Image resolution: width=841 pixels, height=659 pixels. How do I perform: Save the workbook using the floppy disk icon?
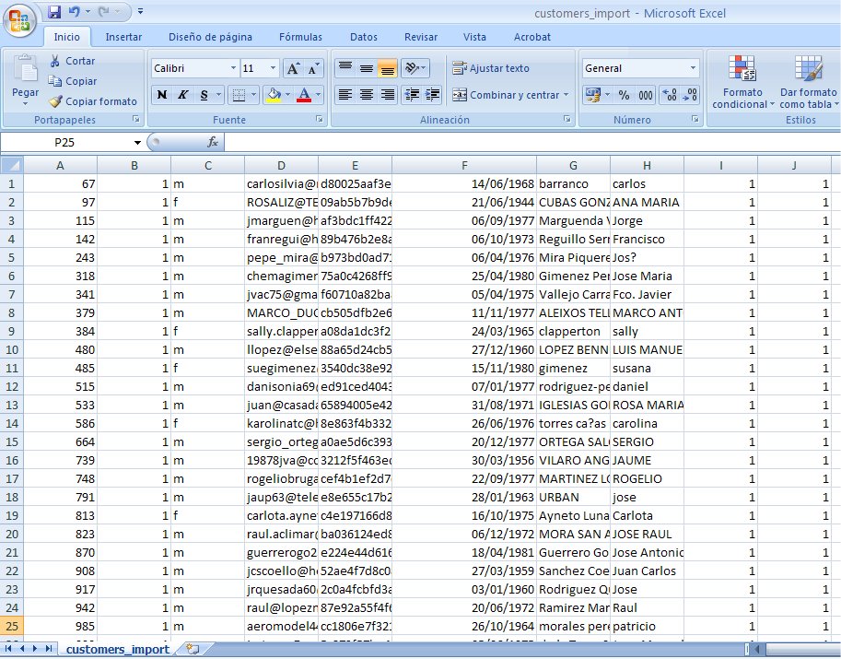(x=53, y=11)
